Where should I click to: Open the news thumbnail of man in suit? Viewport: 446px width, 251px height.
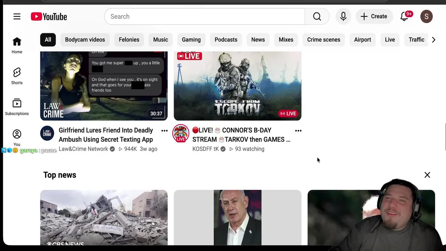pos(238,218)
